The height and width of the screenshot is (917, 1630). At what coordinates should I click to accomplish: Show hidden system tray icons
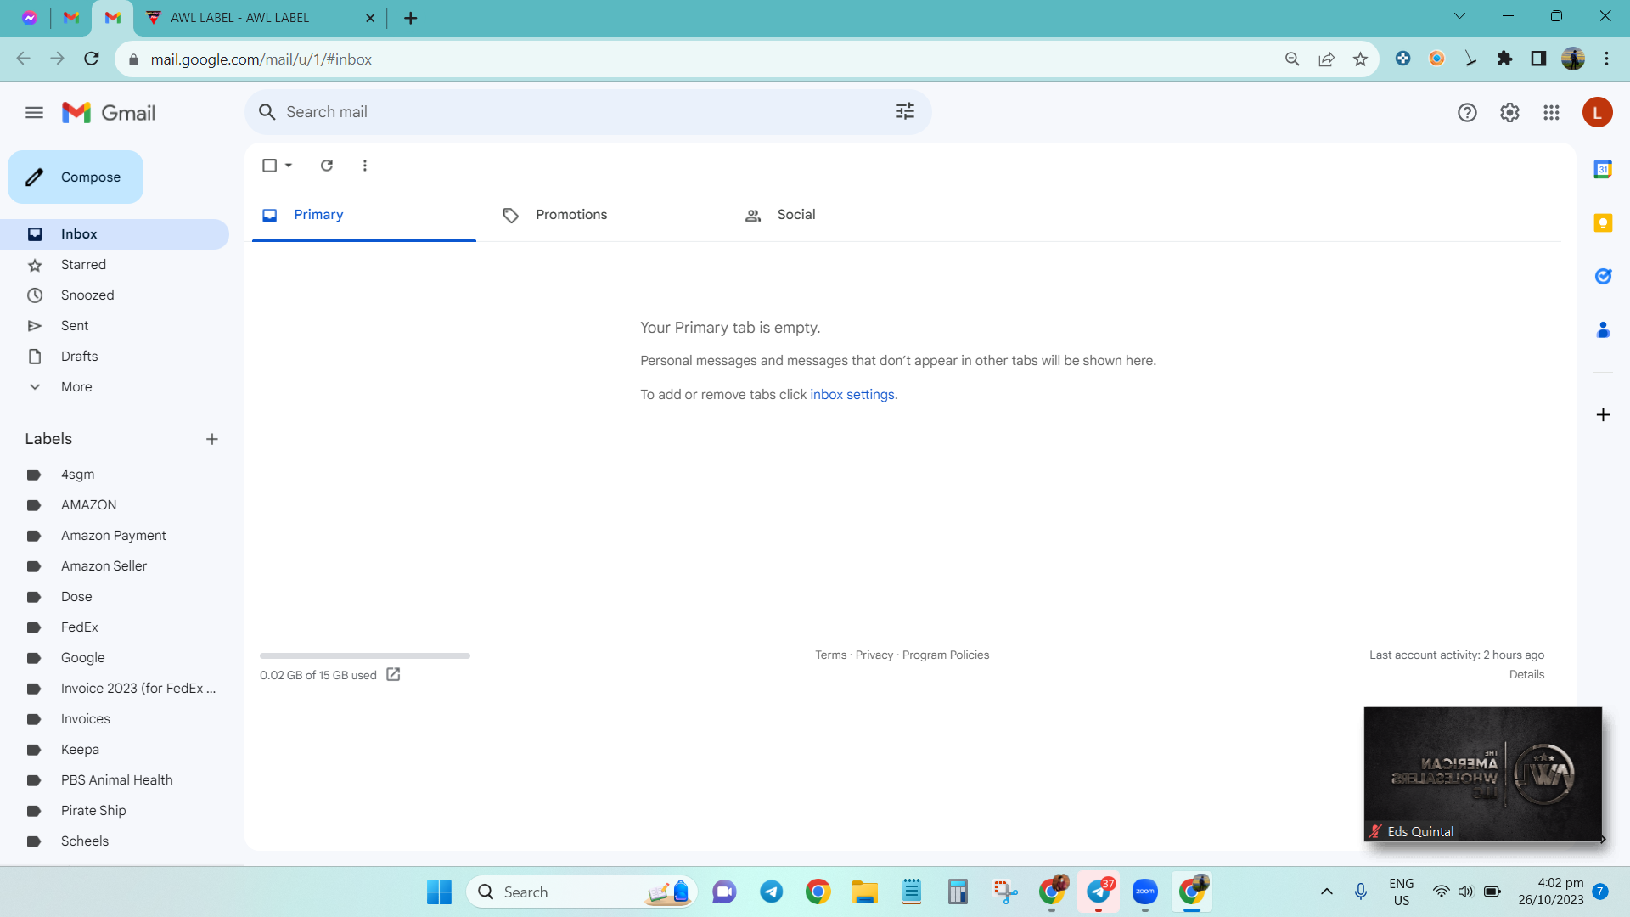tap(1326, 892)
